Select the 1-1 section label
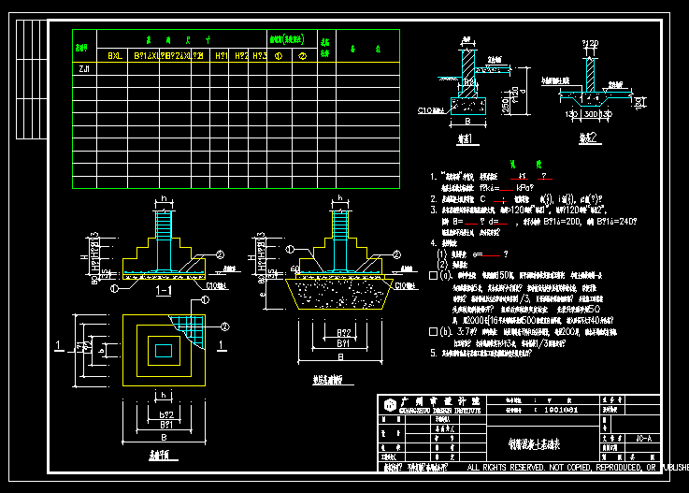The width and height of the screenshot is (689, 493). point(164,290)
